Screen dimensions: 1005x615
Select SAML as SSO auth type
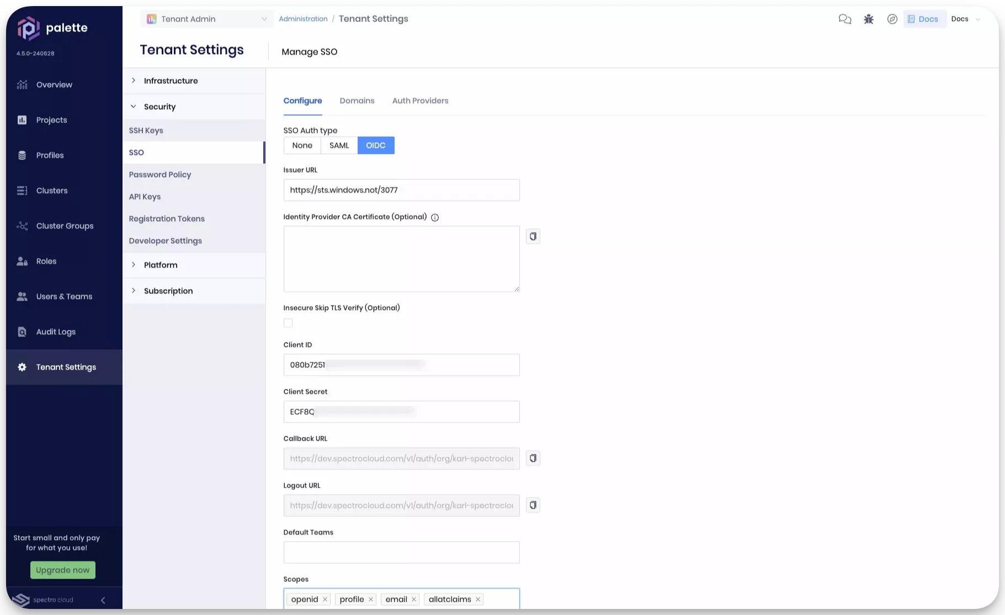pyautogui.click(x=339, y=146)
